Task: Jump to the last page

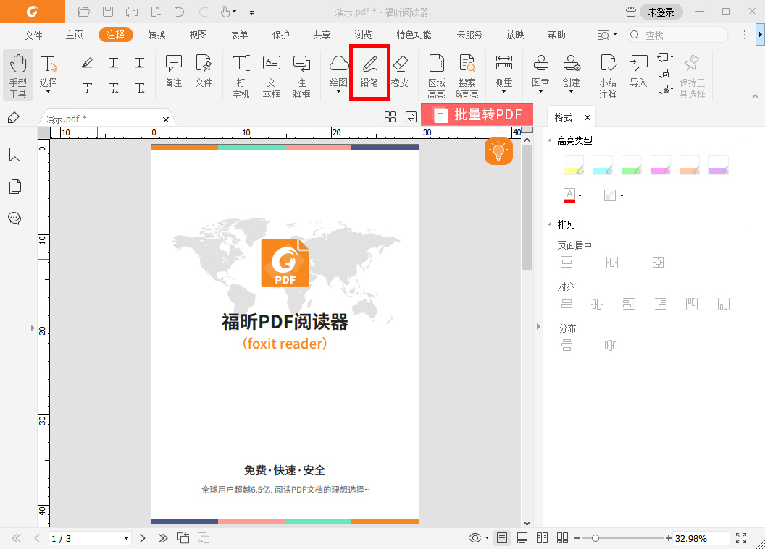Action: tap(163, 538)
